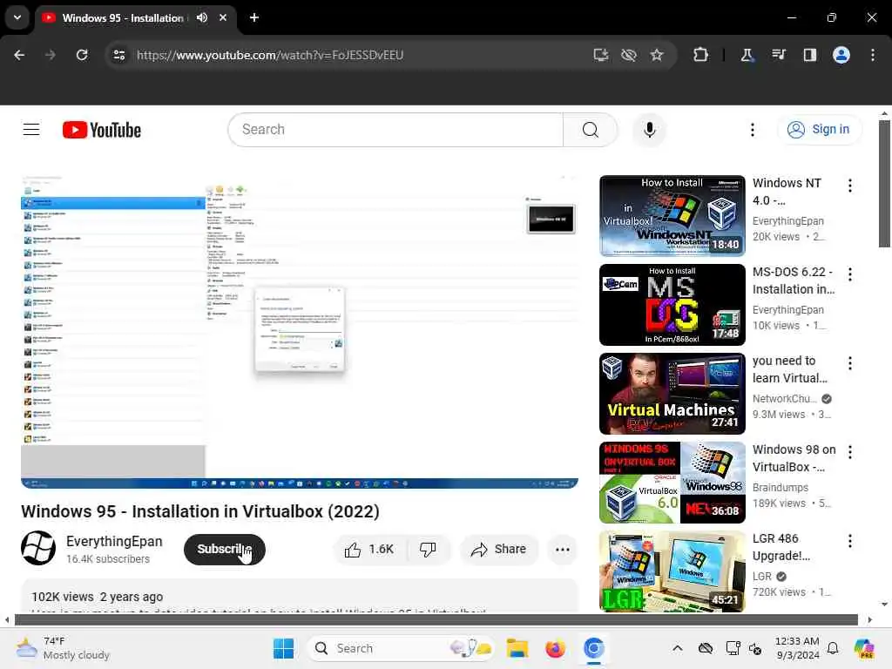Open options for LGR 486 Upgrade video

click(x=849, y=540)
